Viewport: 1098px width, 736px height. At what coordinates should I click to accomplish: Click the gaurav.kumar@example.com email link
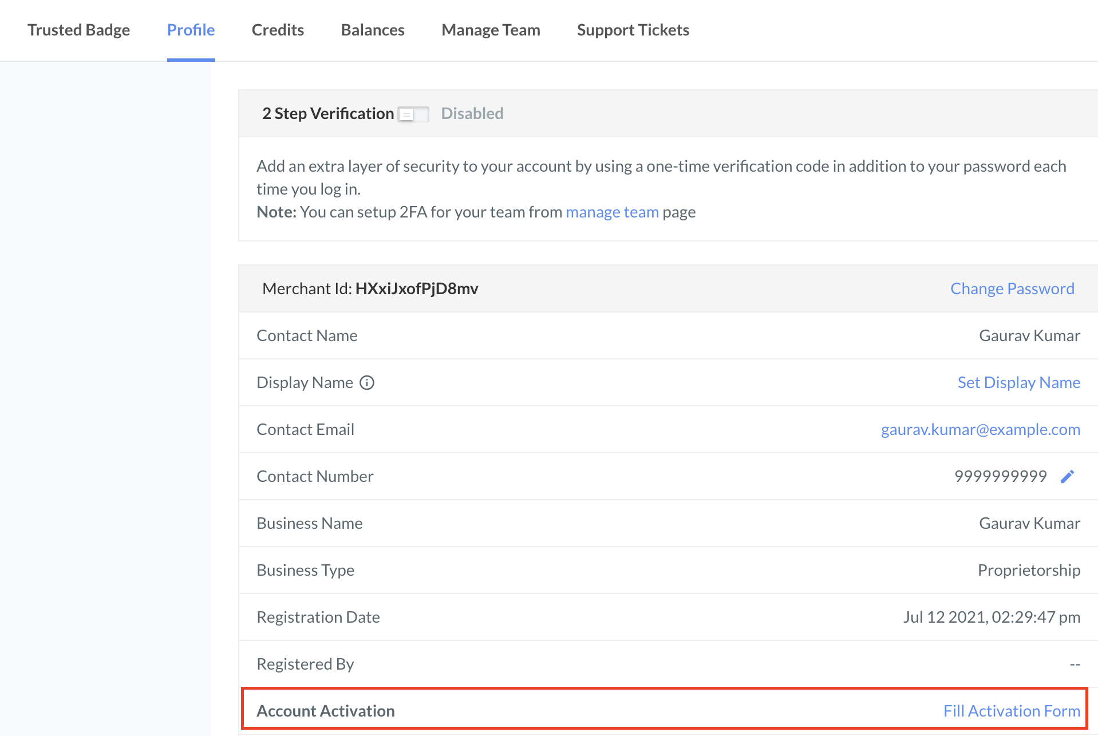point(981,429)
